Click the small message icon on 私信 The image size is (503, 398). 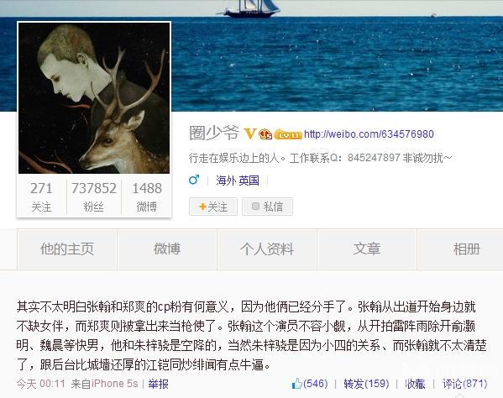255,207
